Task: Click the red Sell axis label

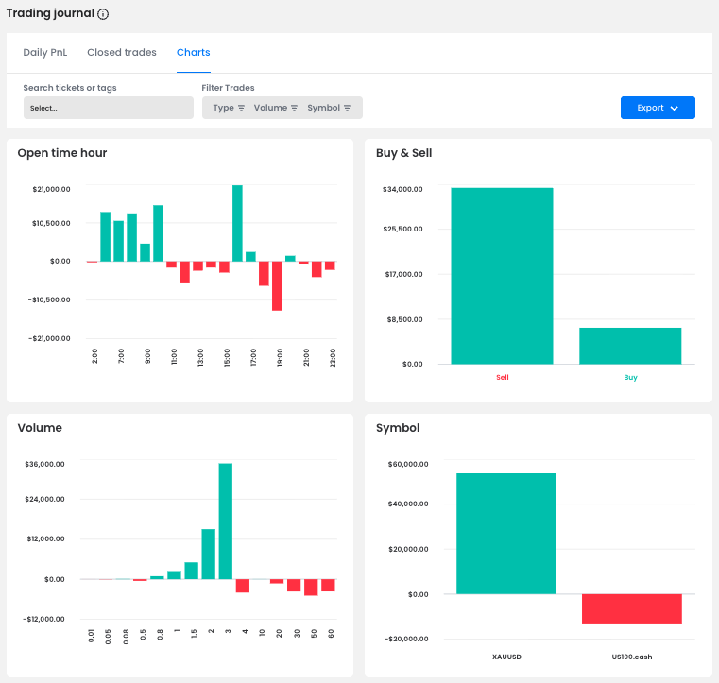Action: pyautogui.click(x=502, y=377)
